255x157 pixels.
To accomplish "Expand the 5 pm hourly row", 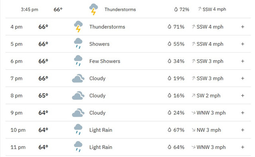I will point(243,44).
